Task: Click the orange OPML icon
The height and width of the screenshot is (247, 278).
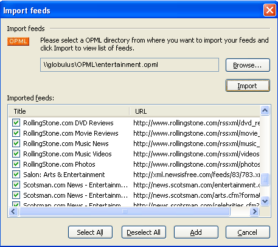Action: click(x=18, y=41)
